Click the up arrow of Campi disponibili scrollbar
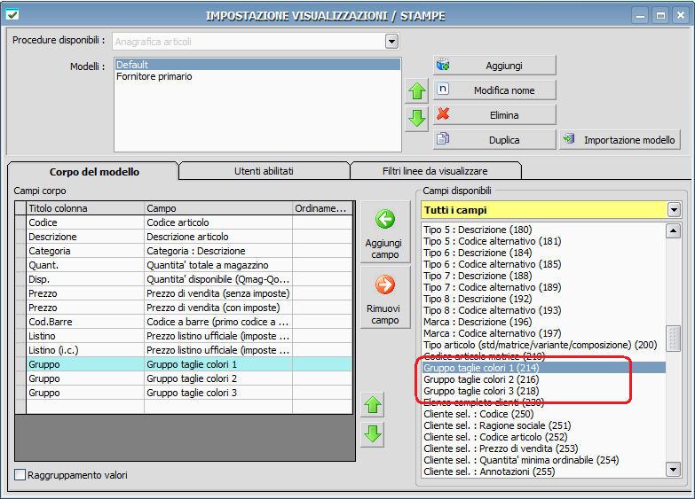 tap(674, 230)
